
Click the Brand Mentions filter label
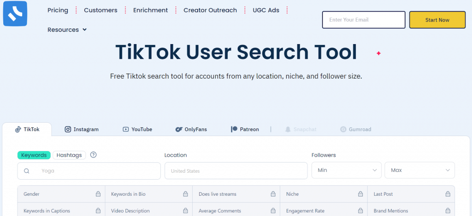click(x=391, y=211)
